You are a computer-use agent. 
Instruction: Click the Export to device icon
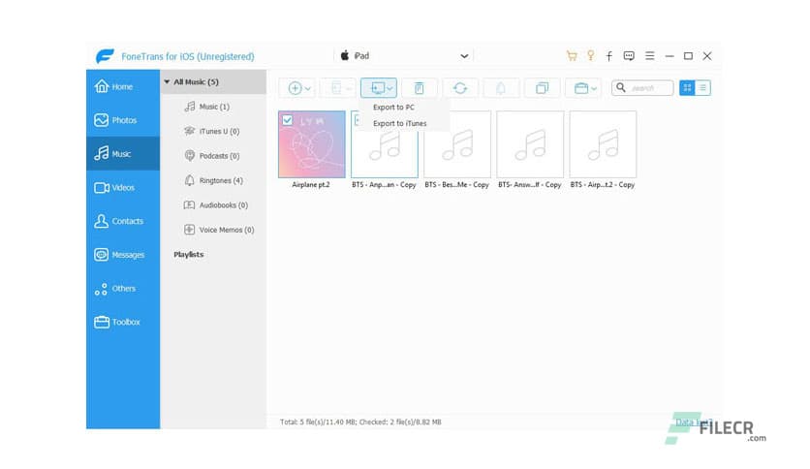coord(336,88)
